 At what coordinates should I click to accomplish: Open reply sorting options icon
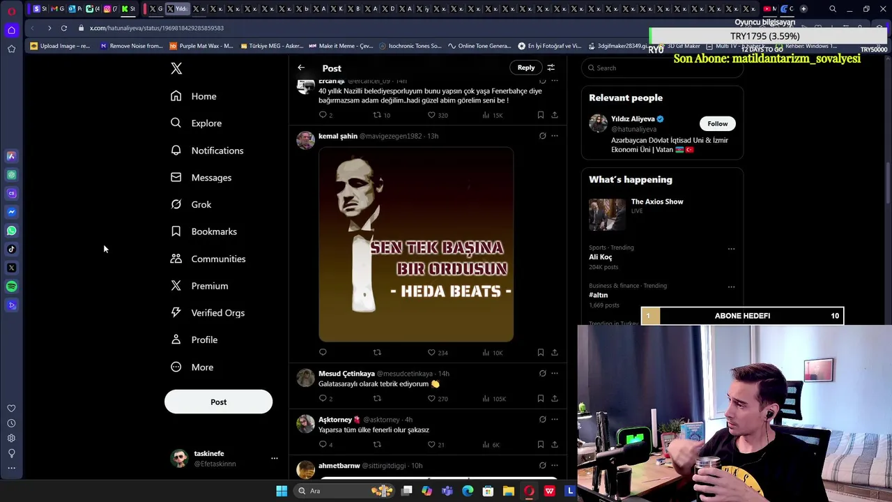551,68
